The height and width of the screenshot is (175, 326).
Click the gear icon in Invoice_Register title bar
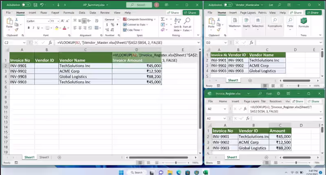[278, 94]
